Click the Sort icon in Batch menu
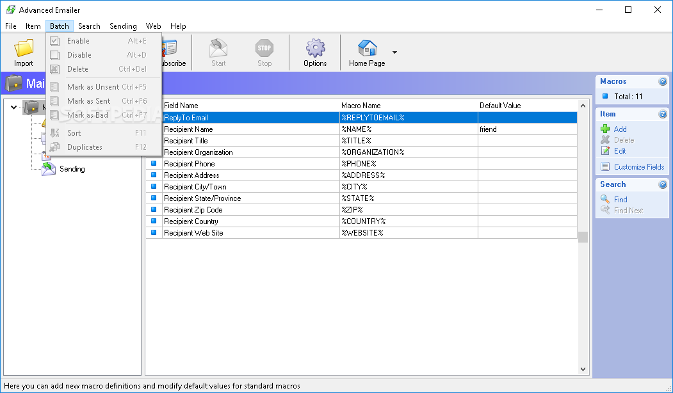Screen dimensions: 673x393 click(x=54, y=133)
